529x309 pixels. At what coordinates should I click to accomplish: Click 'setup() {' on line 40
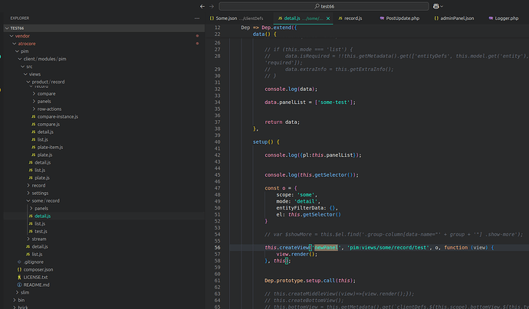[266, 142]
